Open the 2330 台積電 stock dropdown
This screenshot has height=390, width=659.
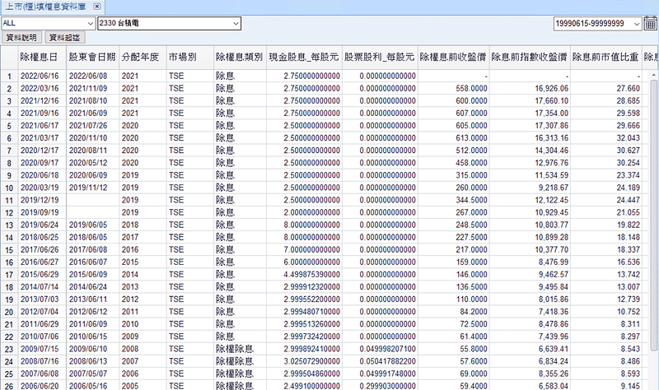[x=235, y=22]
